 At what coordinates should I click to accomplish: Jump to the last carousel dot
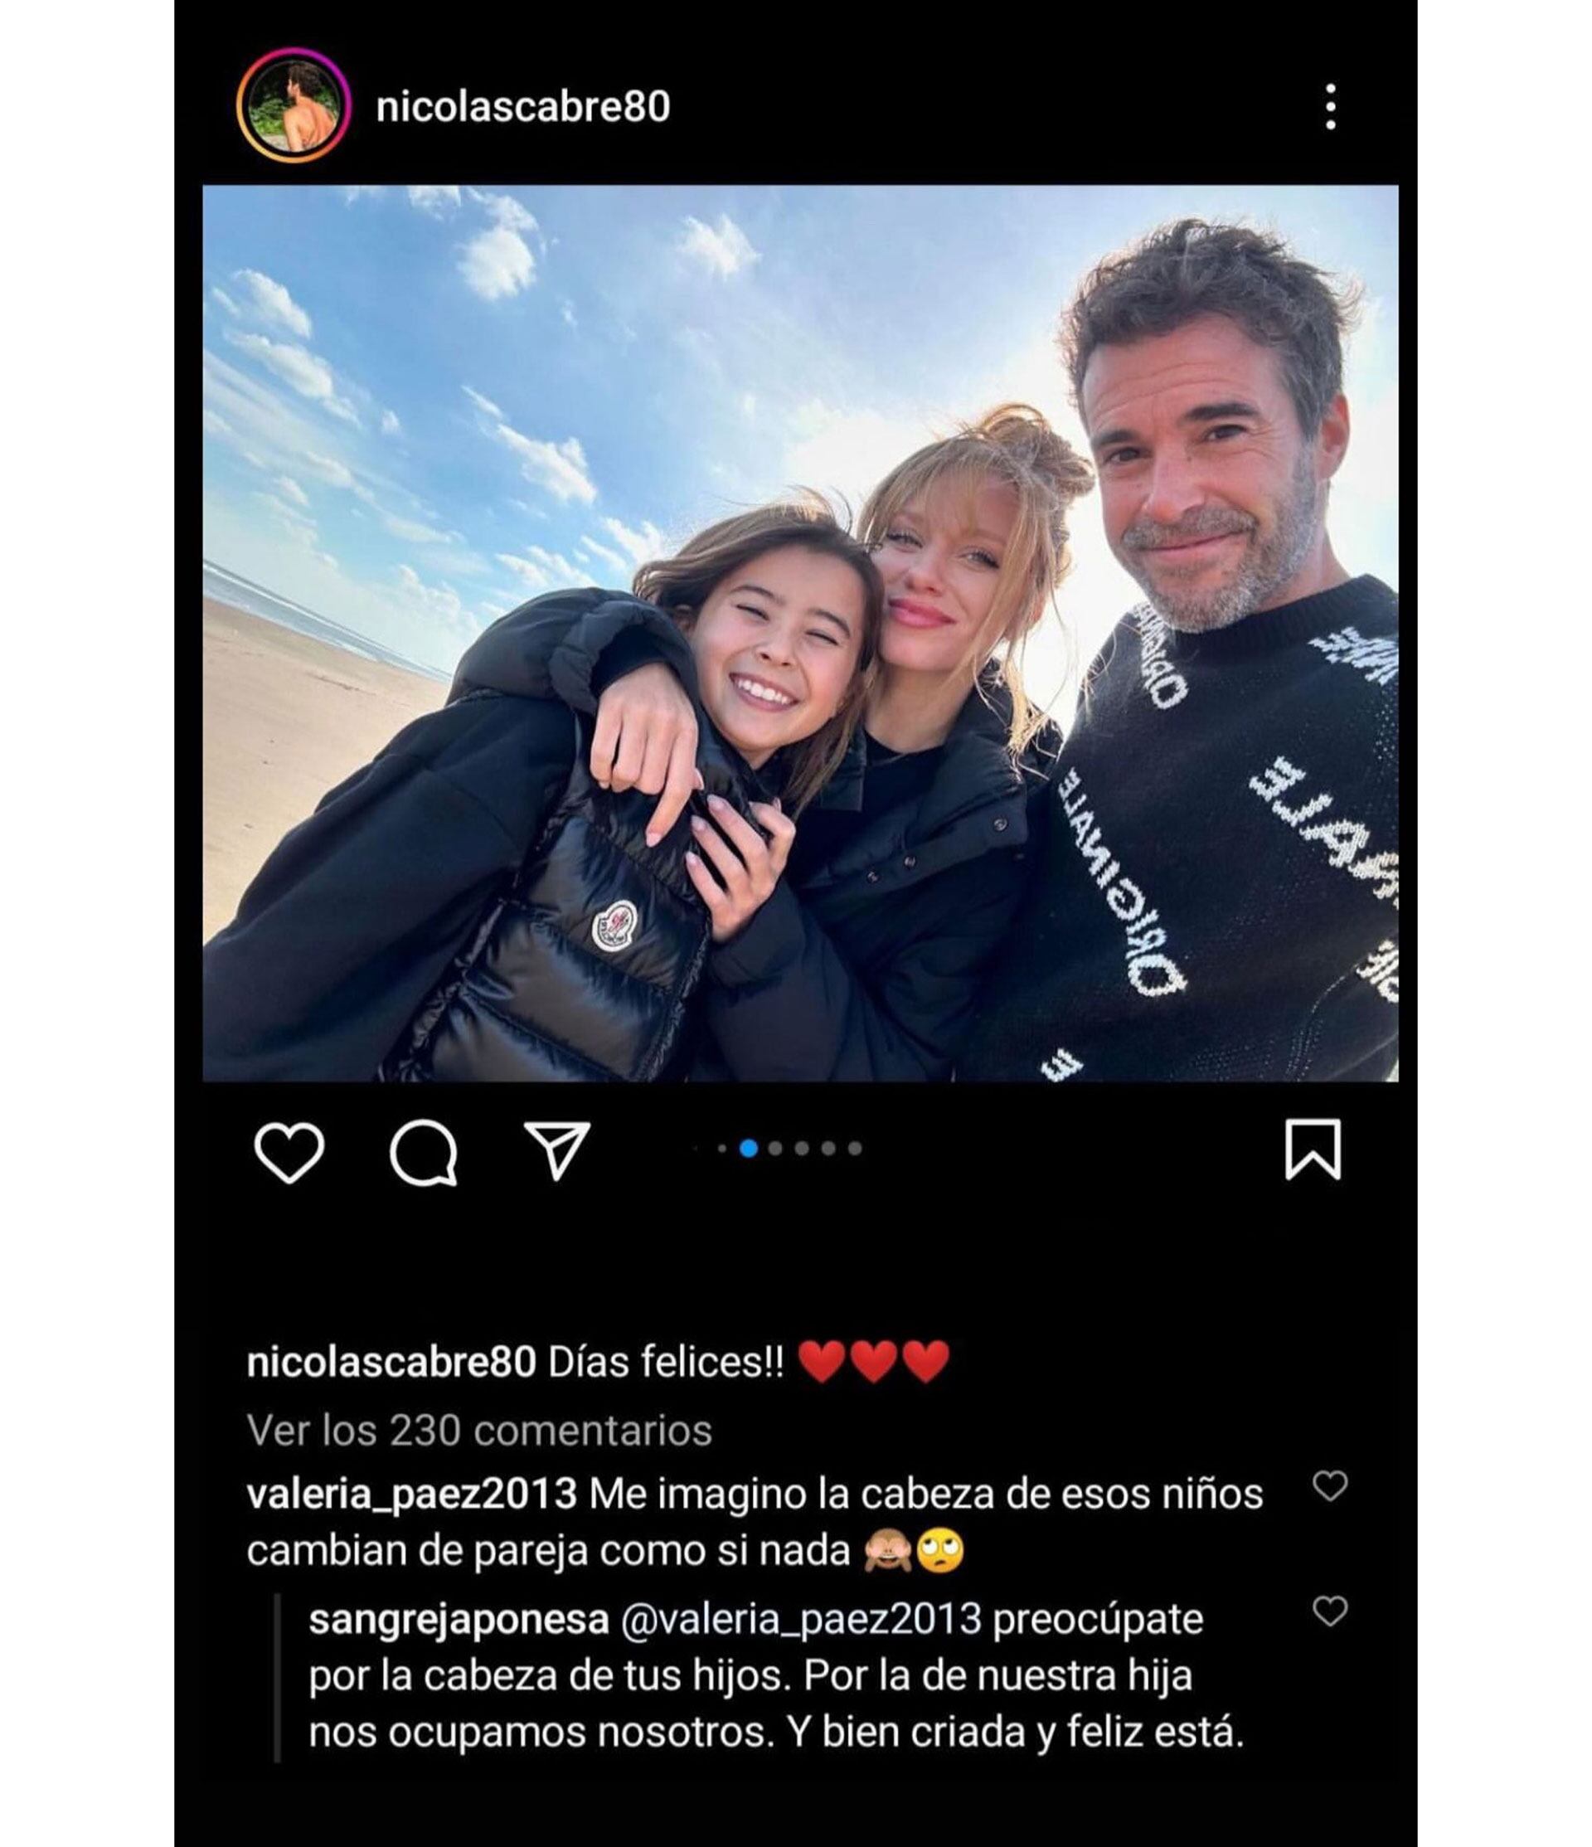(x=855, y=1148)
